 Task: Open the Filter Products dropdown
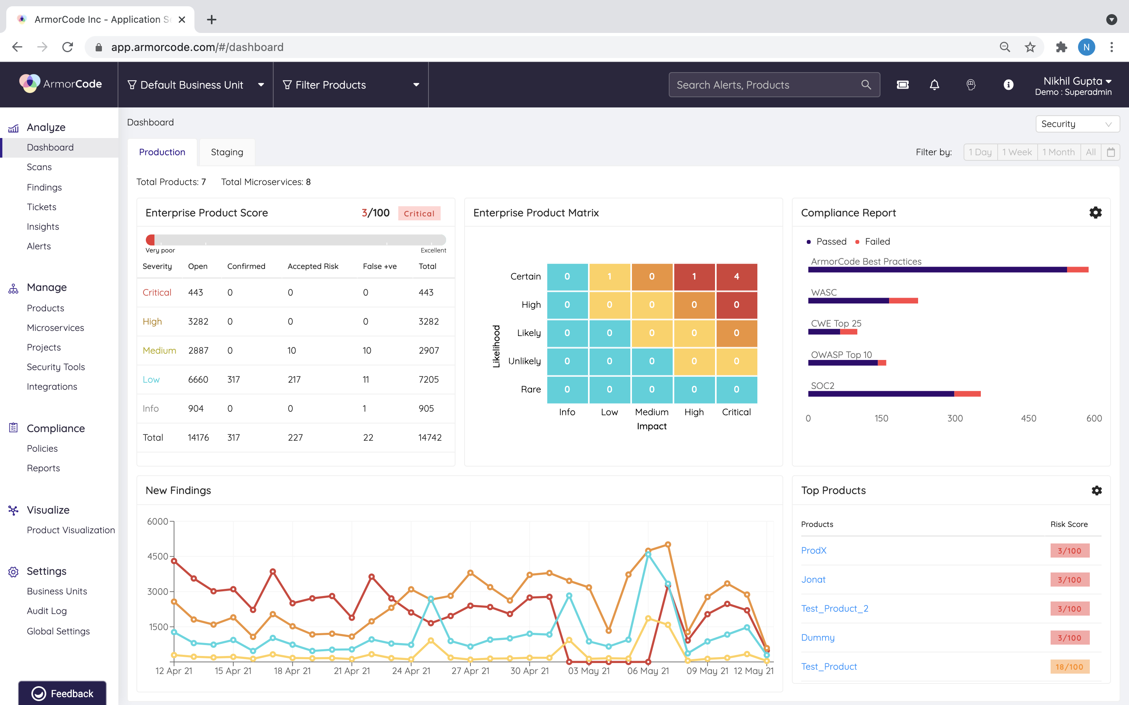[x=350, y=85]
